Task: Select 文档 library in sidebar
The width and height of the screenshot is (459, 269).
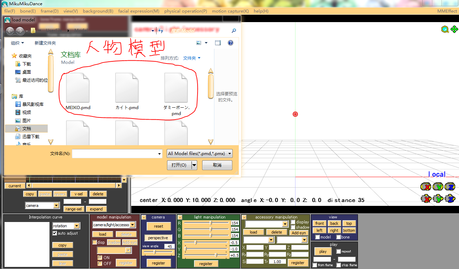Action: click(26, 128)
